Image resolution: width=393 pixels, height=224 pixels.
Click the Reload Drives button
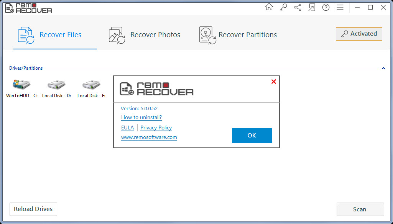[x=33, y=209]
